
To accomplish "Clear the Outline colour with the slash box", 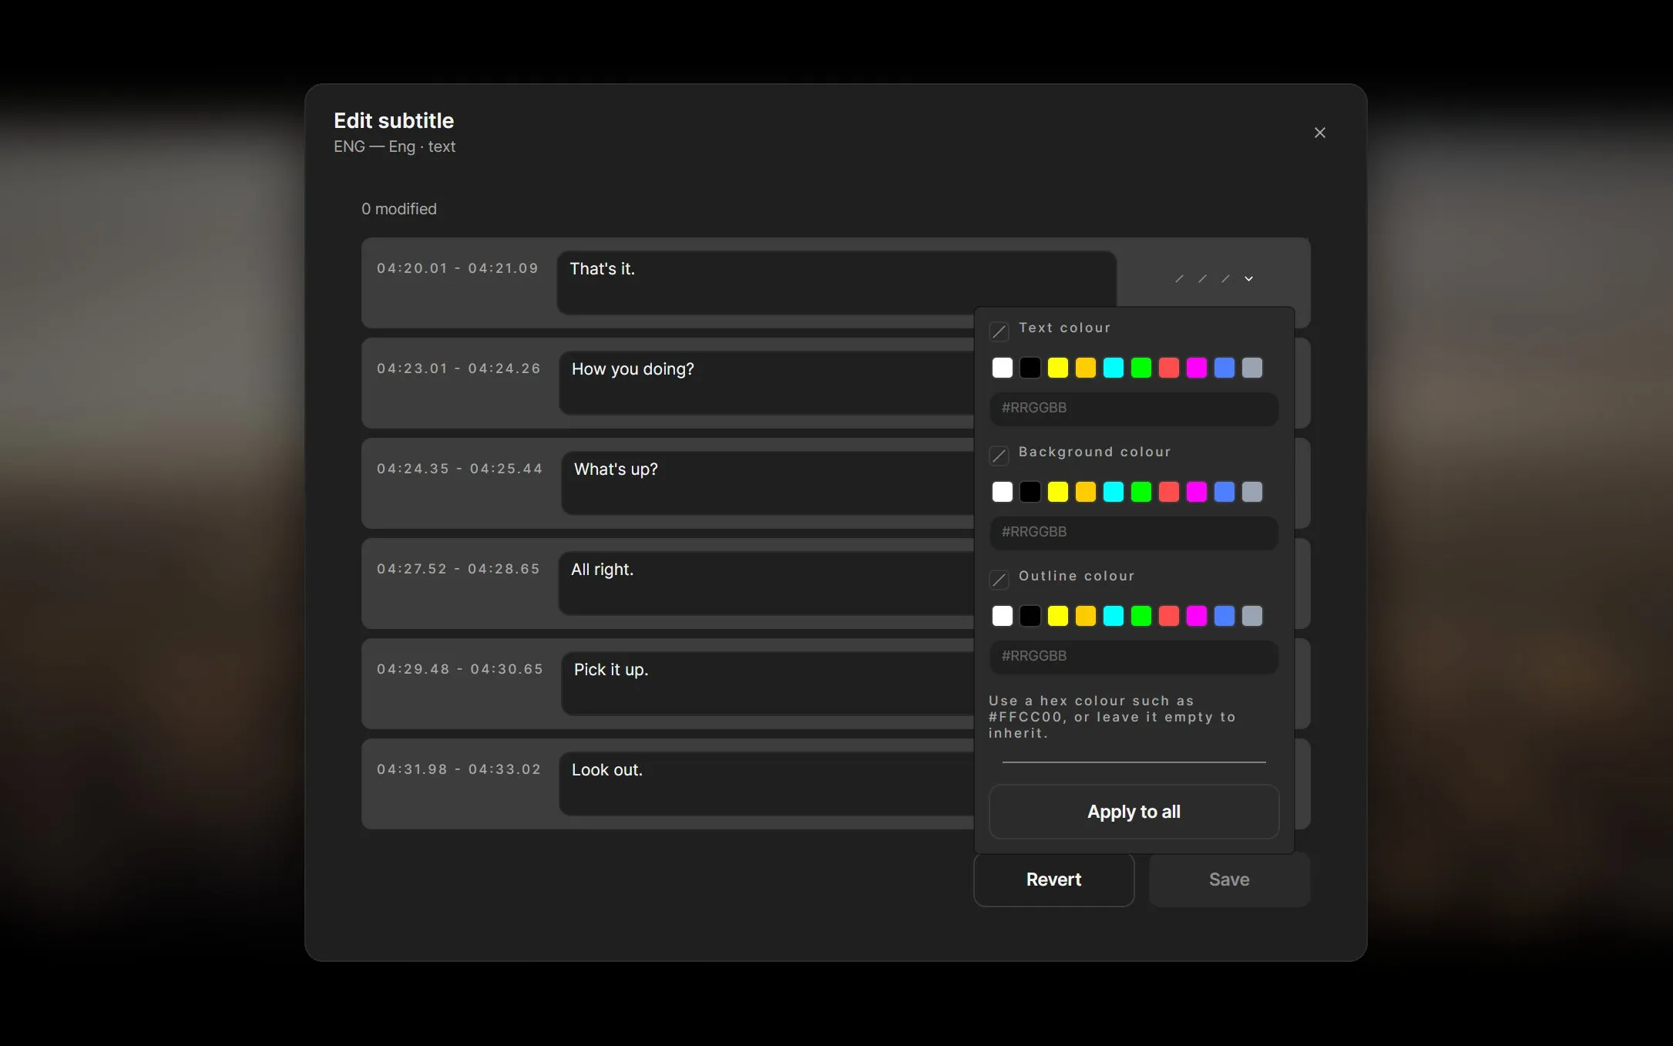I will pos(999,580).
